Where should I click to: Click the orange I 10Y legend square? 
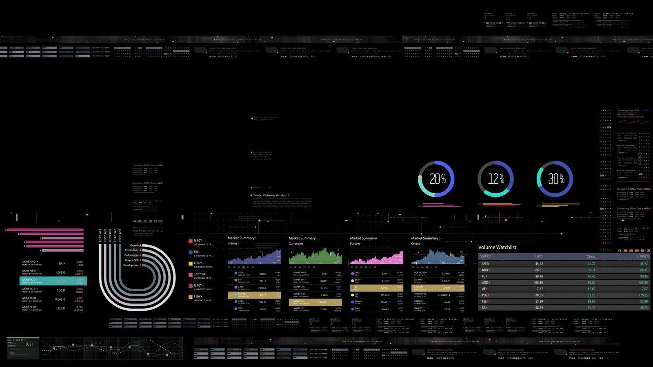190,297
